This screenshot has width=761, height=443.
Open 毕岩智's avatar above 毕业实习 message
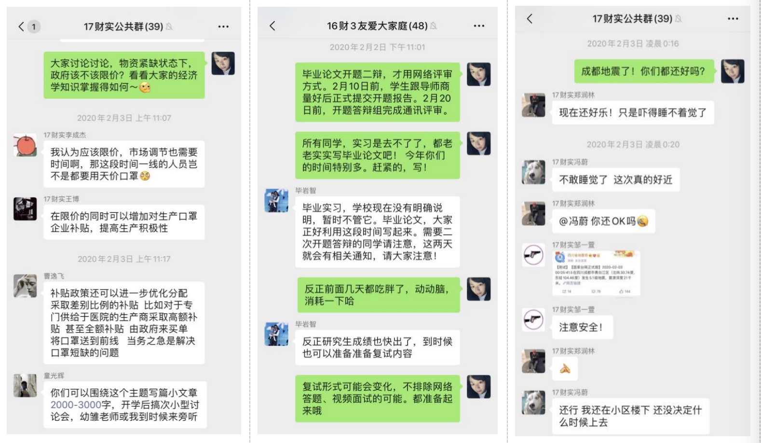[x=276, y=201]
